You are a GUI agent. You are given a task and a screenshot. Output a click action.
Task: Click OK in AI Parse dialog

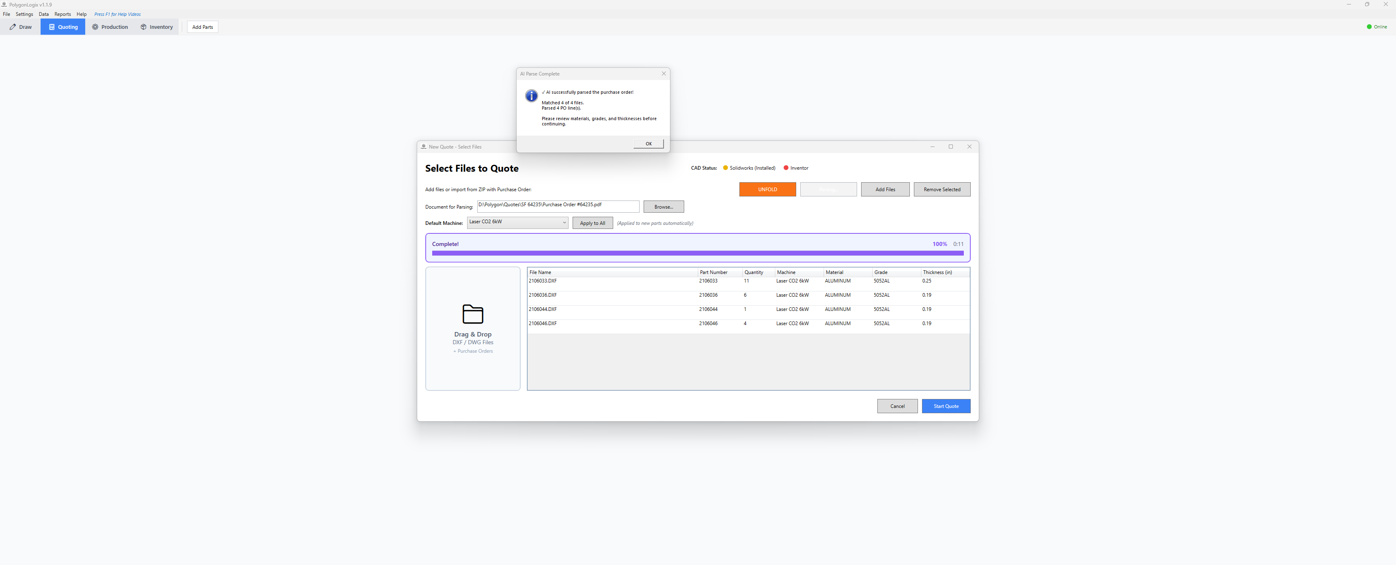pyautogui.click(x=648, y=144)
